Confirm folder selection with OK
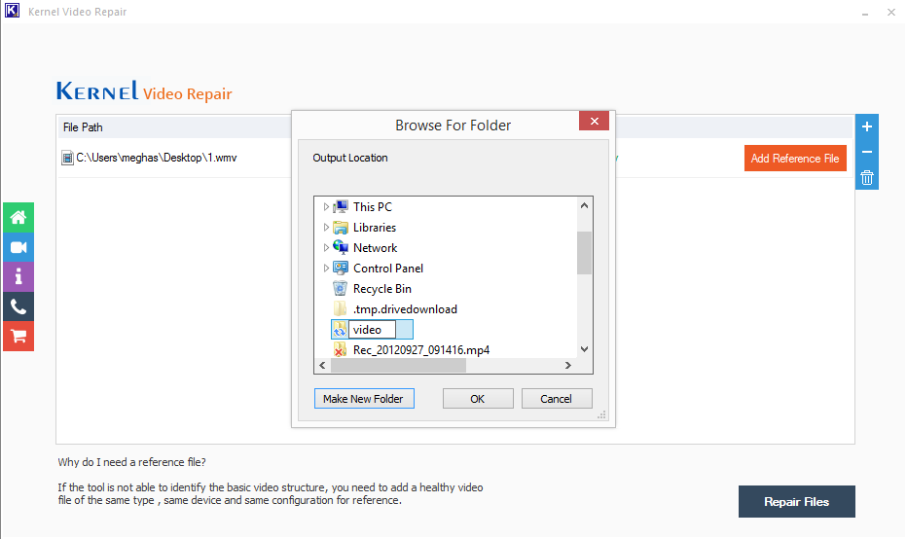907x539 pixels. 478,399
